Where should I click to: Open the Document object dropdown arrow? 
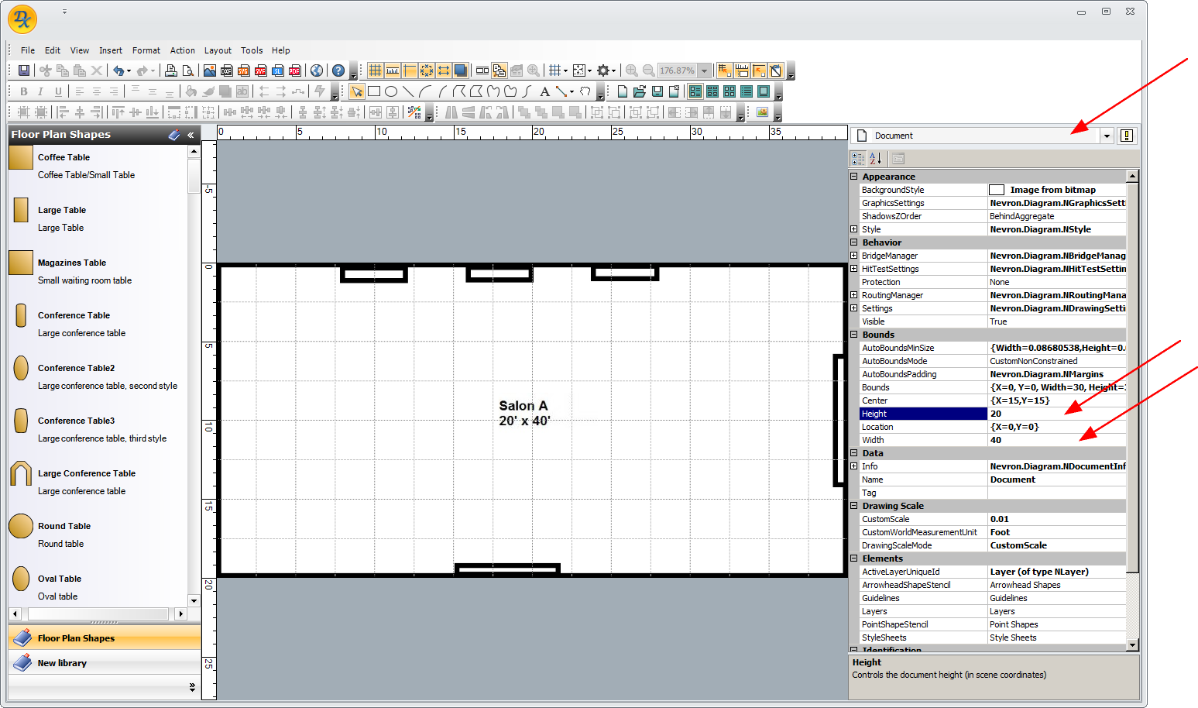pyautogui.click(x=1107, y=136)
